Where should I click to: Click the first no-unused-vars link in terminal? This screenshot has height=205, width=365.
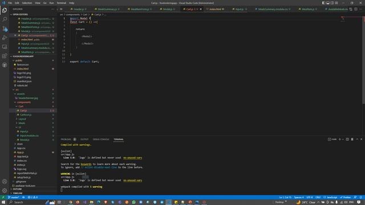[132, 158]
